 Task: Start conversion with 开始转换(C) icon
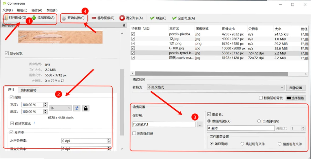pos(64,18)
